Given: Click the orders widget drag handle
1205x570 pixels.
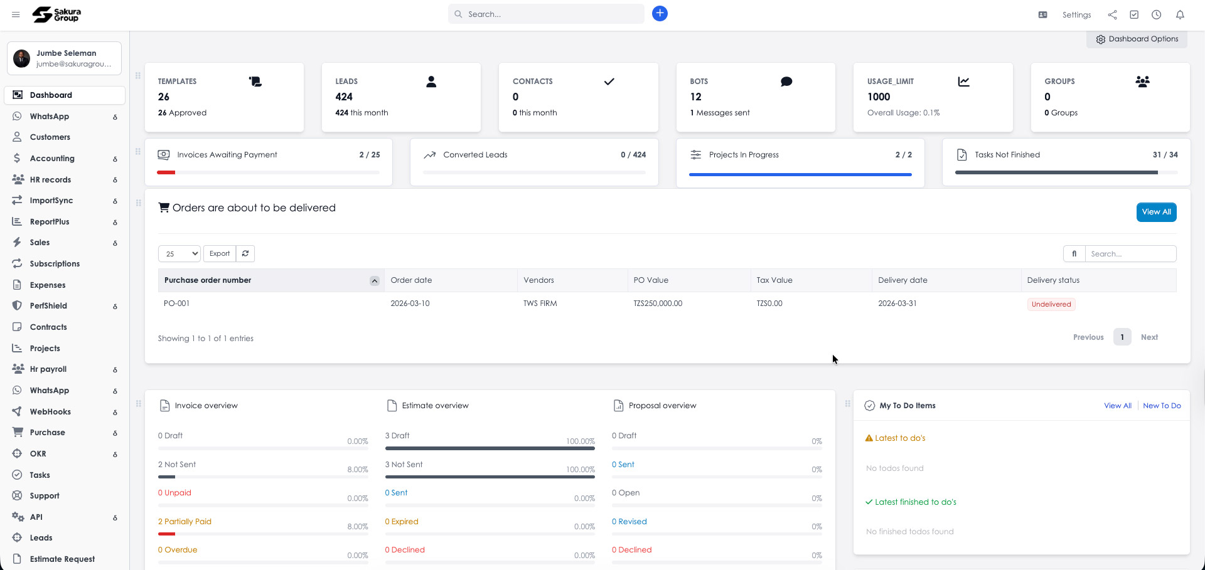Looking at the screenshot, I should [138, 203].
